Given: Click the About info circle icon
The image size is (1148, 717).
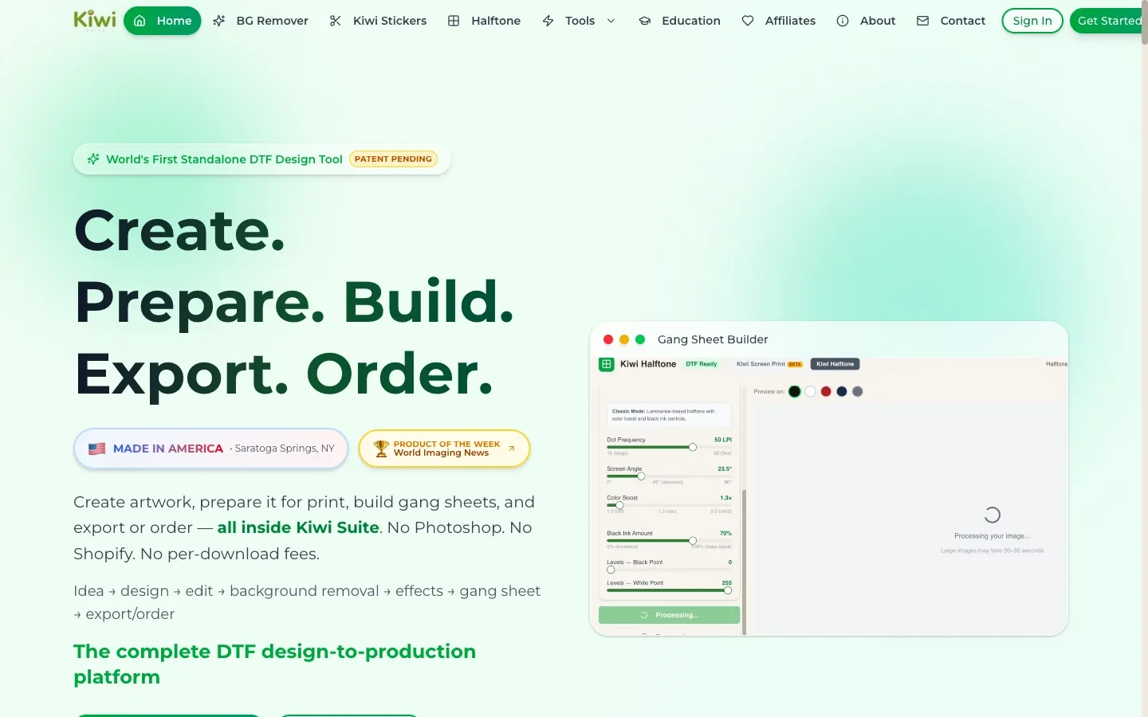Looking at the screenshot, I should pos(843,21).
